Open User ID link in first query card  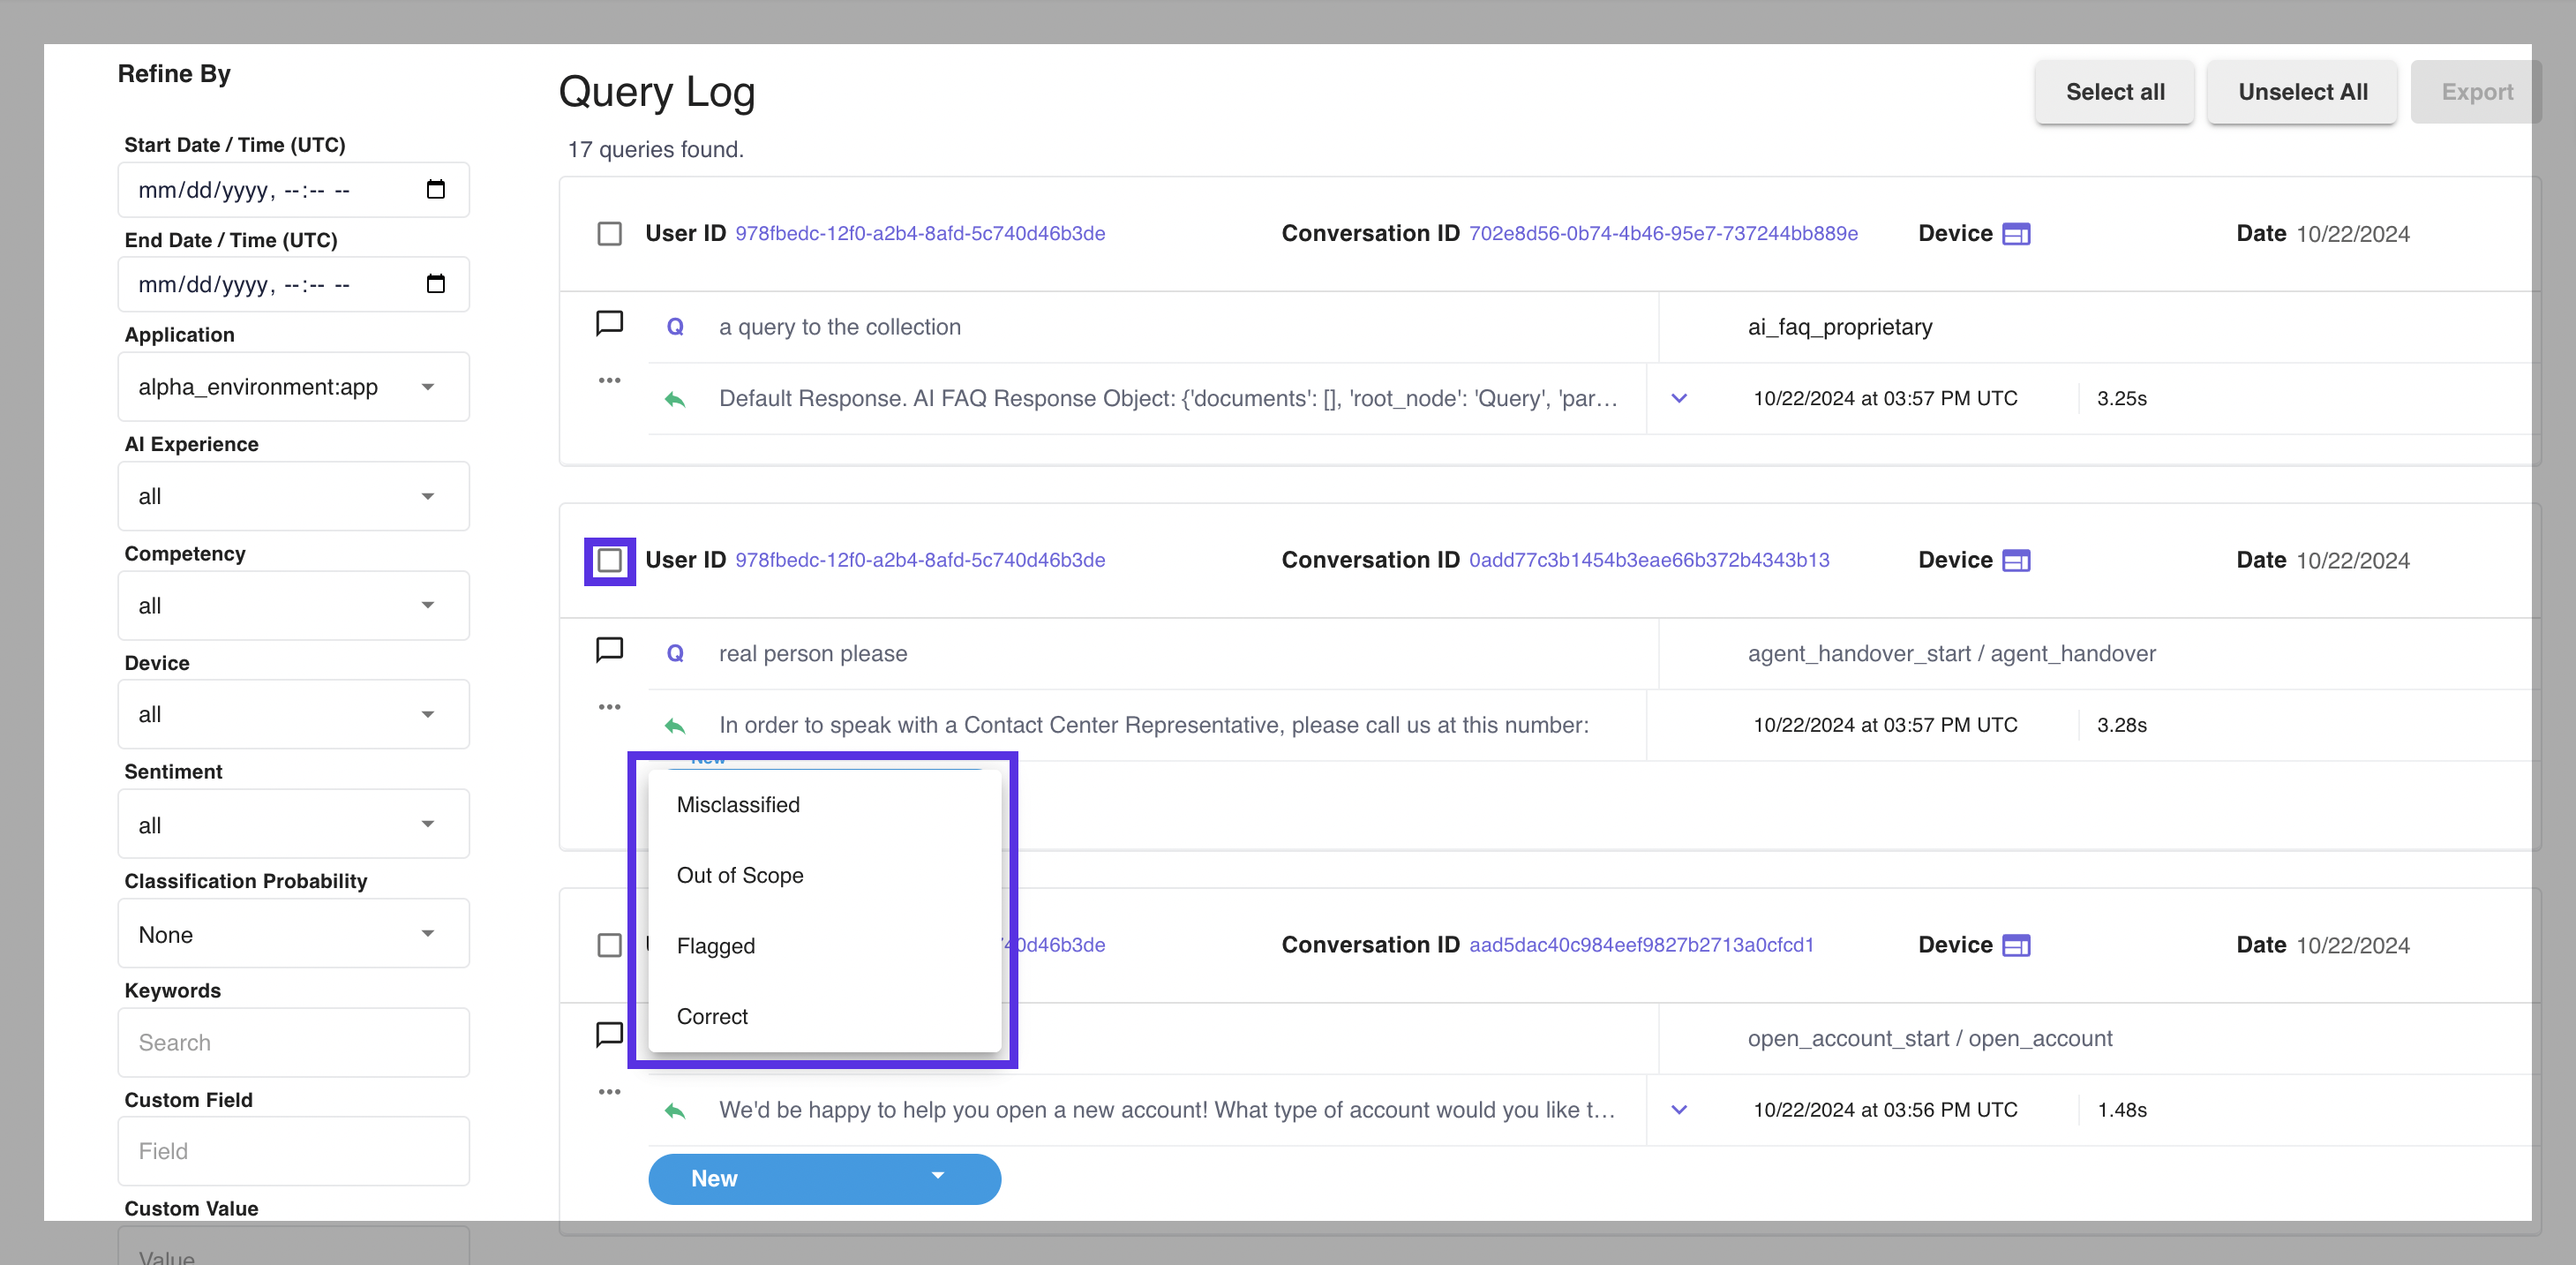pos(920,234)
